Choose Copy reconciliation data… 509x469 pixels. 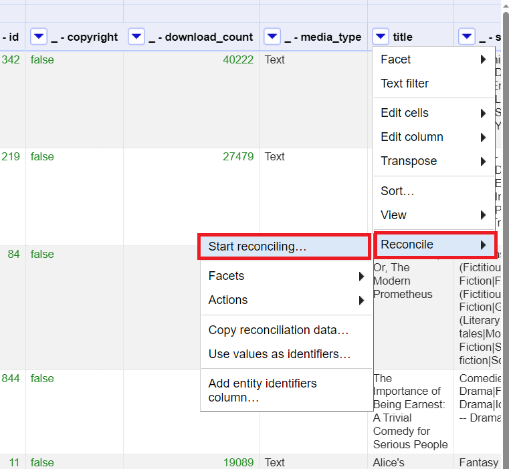pyautogui.click(x=286, y=330)
